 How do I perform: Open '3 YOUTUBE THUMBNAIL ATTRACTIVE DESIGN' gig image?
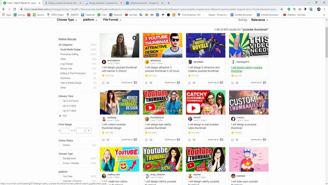pyautogui.click(x=162, y=45)
